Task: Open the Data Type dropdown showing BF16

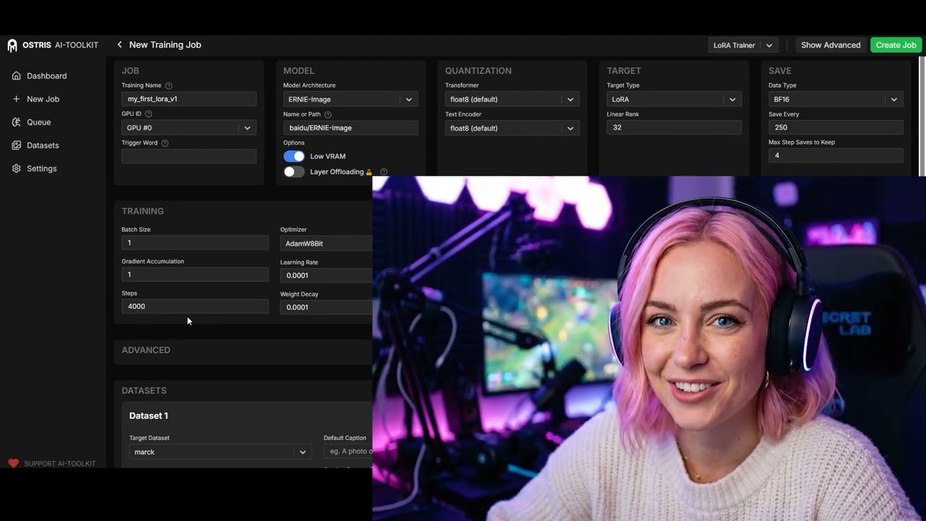Action: pos(836,99)
